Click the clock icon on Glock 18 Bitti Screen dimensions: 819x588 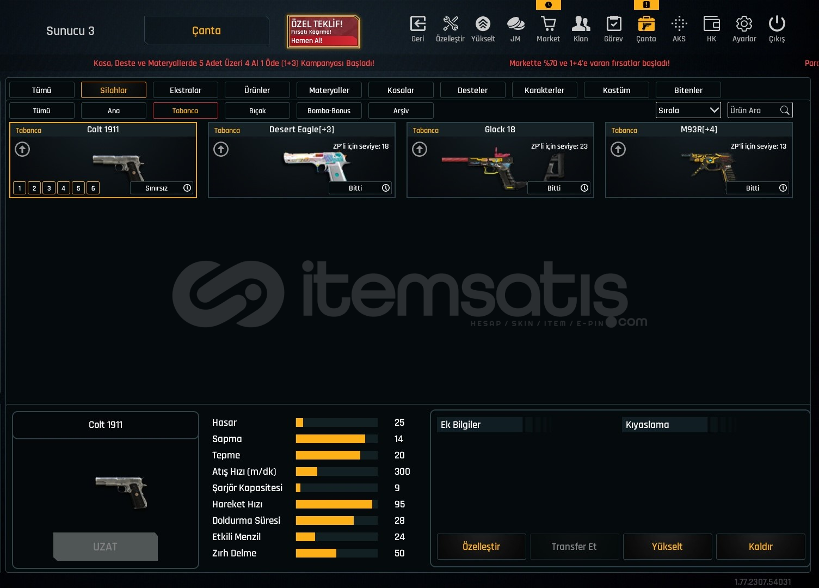(x=584, y=188)
